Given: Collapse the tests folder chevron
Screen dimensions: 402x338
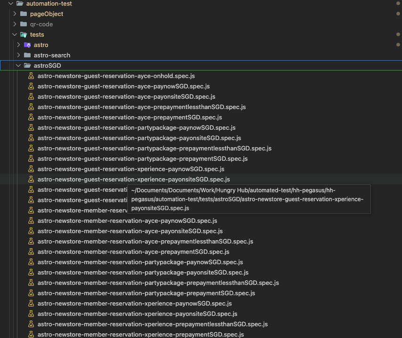Looking at the screenshot, I should [x=15, y=35].
